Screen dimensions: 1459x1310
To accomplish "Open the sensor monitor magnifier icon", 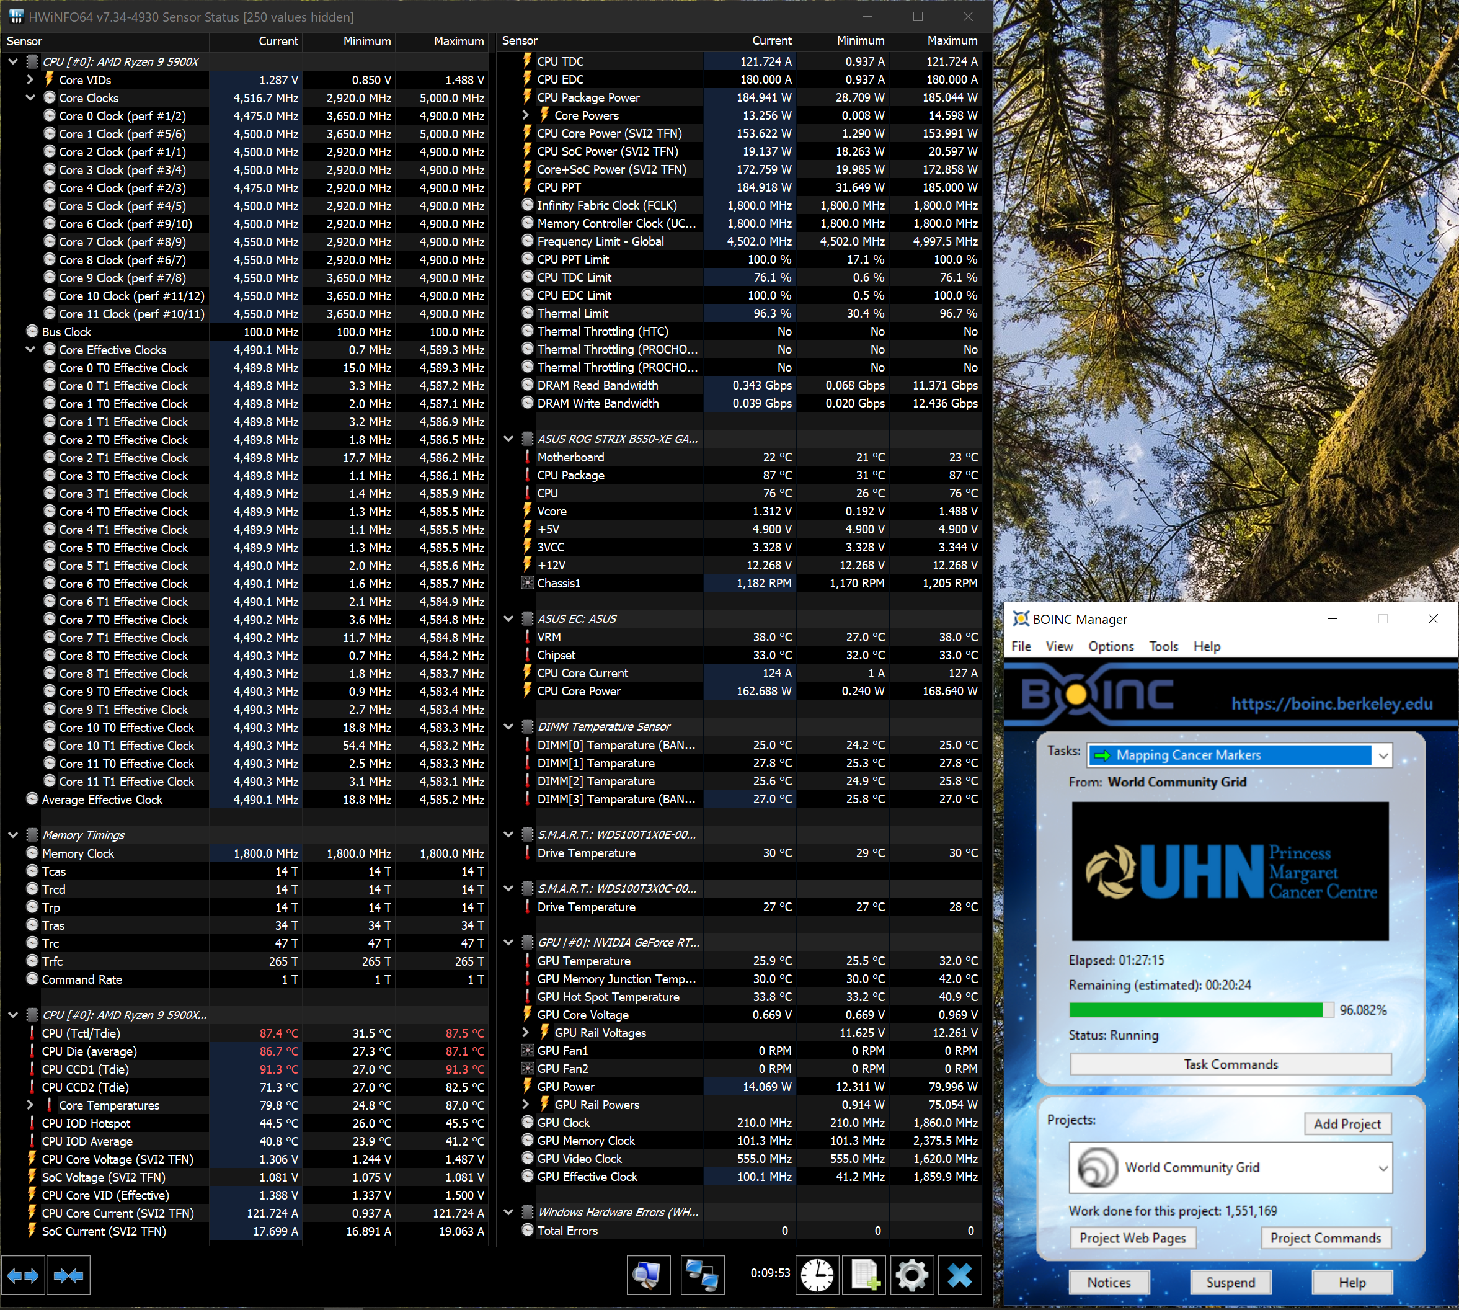I will 648,1275.
